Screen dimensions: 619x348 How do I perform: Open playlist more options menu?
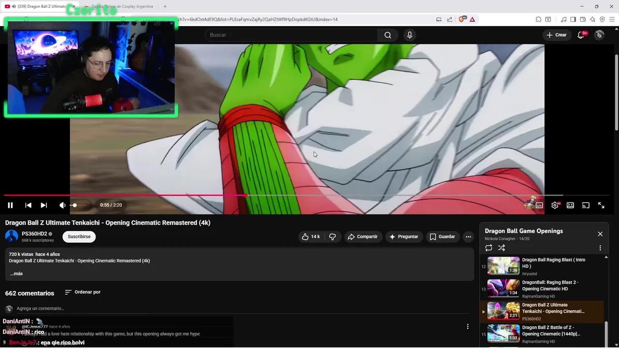(600, 248)
